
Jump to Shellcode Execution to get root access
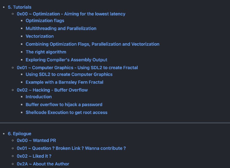[66, 112]
